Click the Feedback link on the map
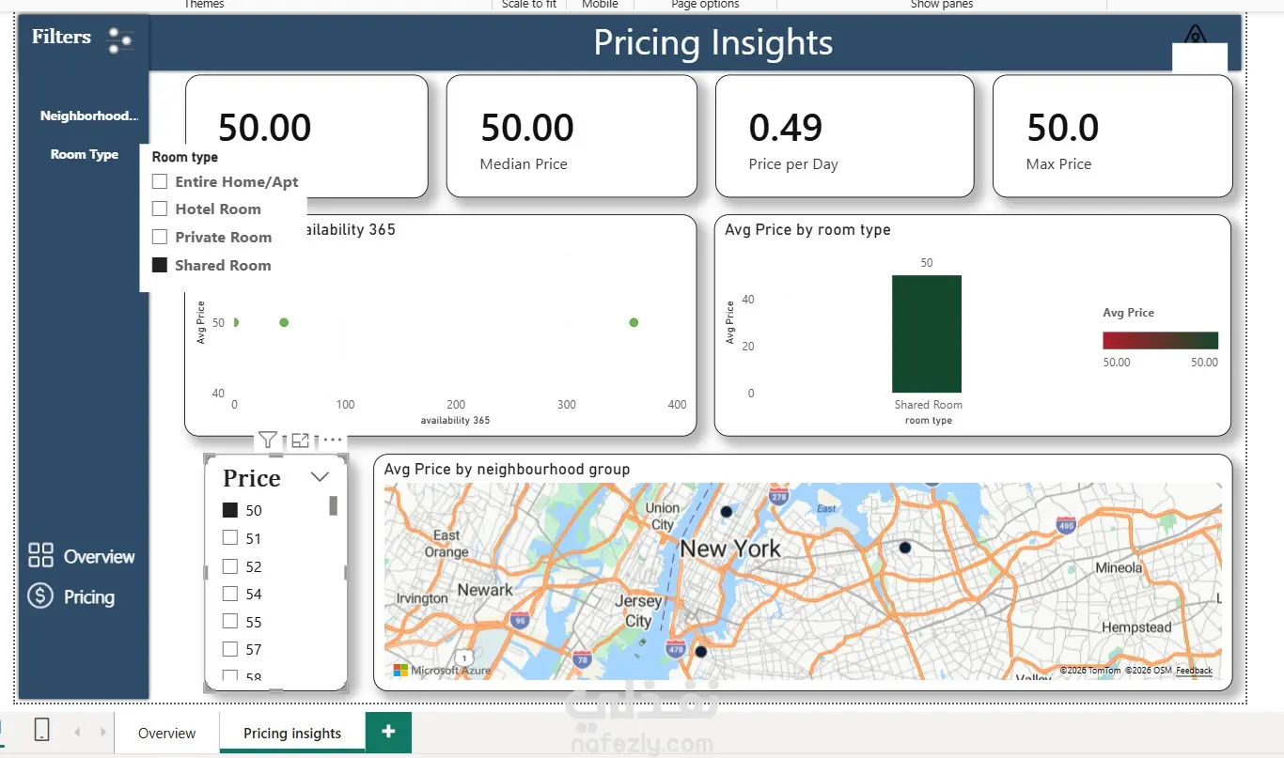1284x758 pixels. pos(1194,671)
